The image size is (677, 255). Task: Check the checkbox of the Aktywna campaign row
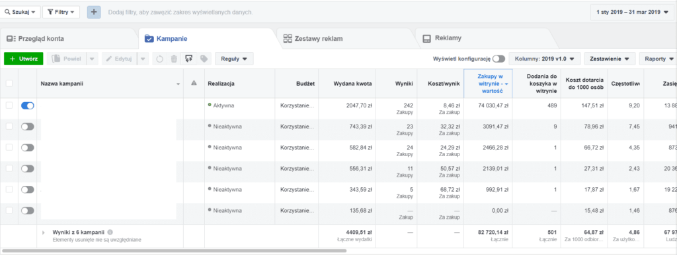9,105
